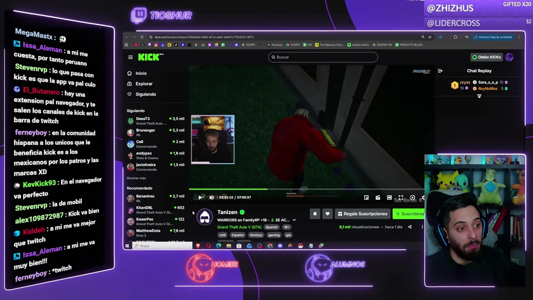This screenshot has height=300, width=533.
Task: Mute the video with the speaker icon
Action: click(x=212, y=197)
